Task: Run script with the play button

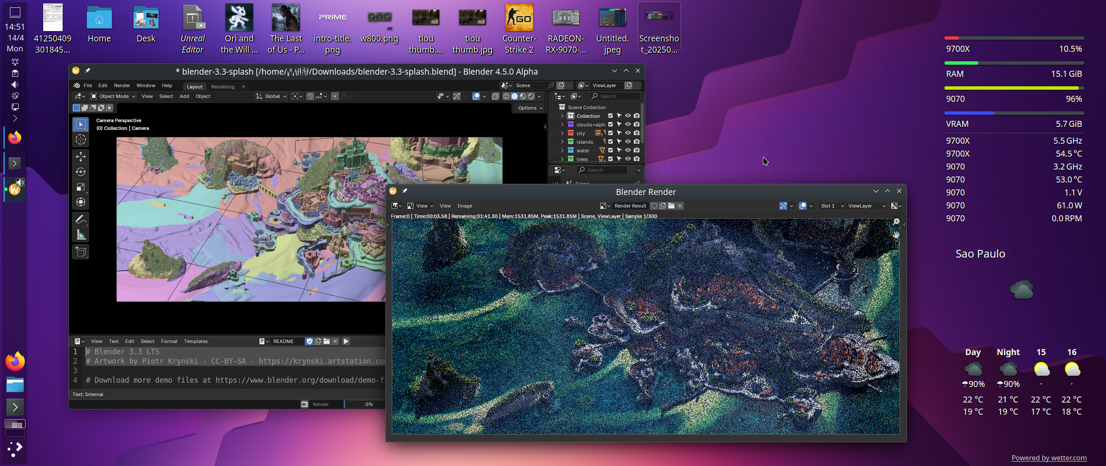Action: [x=346, y=341]
